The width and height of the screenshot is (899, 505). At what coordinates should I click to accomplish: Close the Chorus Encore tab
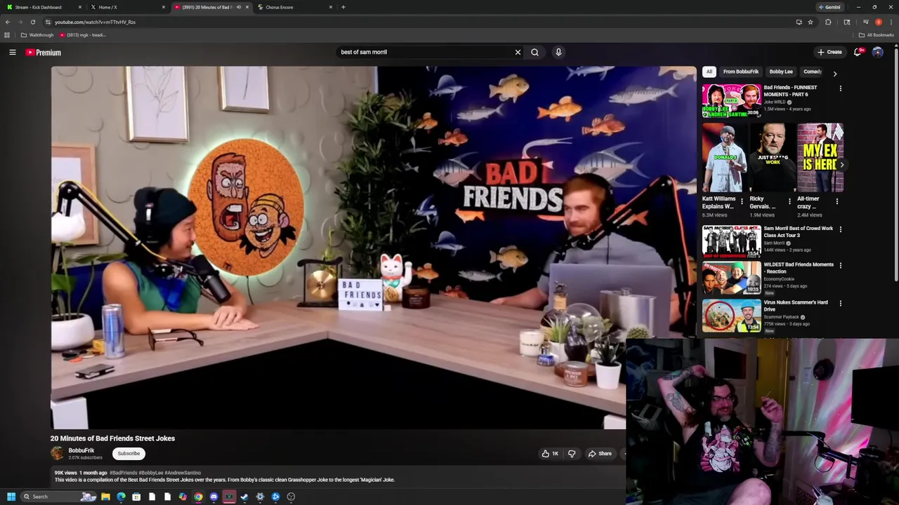(330, 7)
